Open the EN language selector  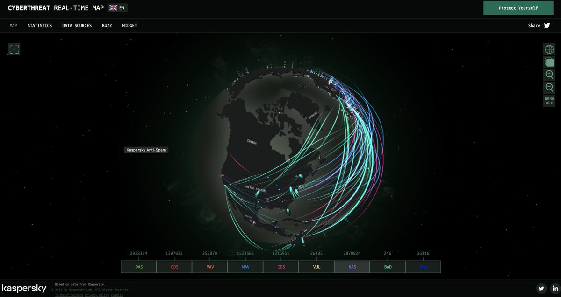coord(117,8)
